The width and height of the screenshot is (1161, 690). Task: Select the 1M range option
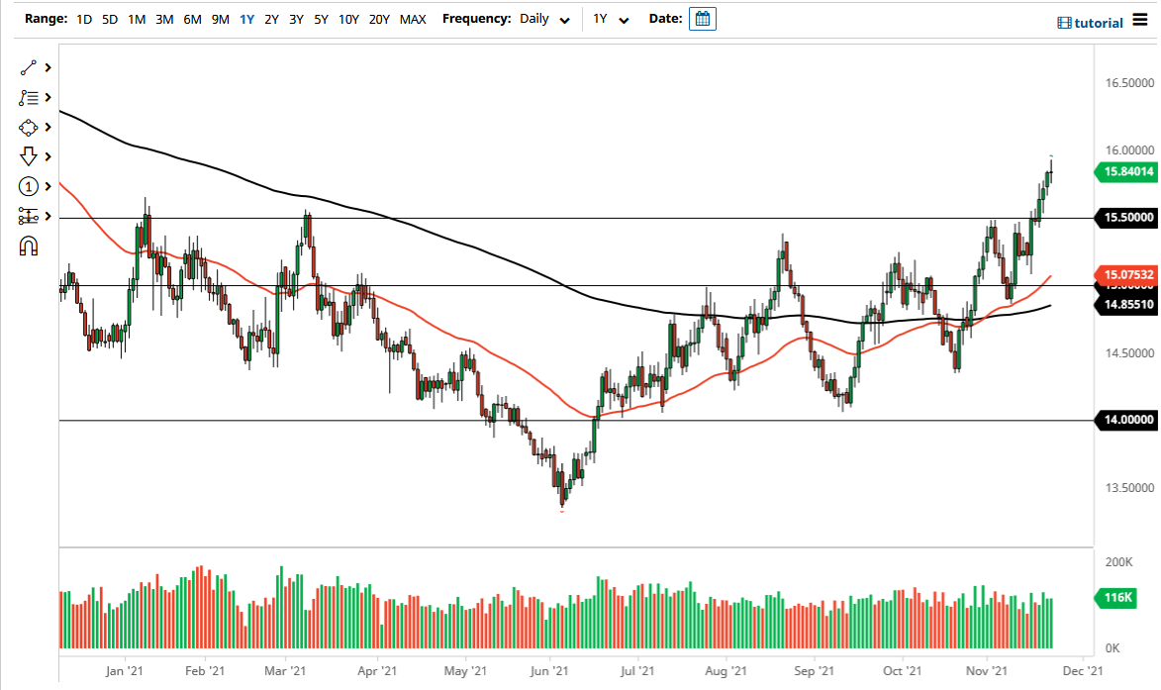tap(136, 18)
